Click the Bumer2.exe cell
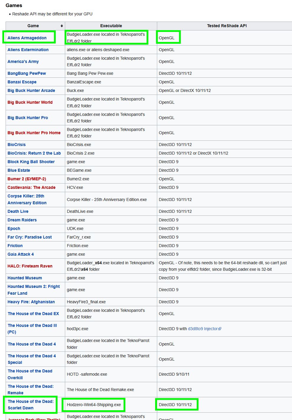 pos(111,179)
